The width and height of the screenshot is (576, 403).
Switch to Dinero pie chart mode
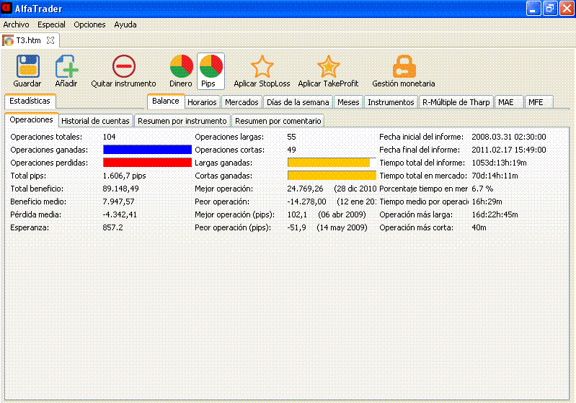181,67
